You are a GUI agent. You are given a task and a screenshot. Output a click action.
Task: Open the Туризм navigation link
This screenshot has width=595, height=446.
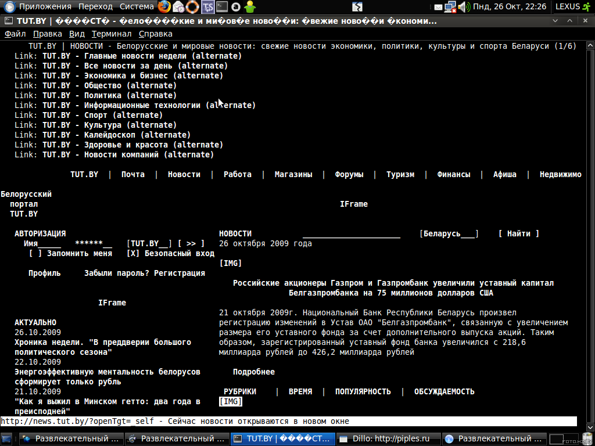click(x=400, y=174)
